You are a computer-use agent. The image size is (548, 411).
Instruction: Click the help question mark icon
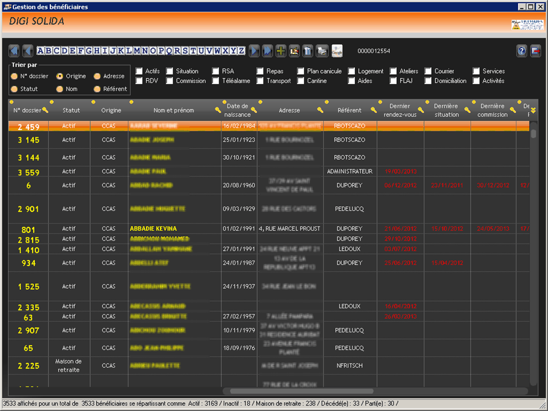(x=521, y=51)
